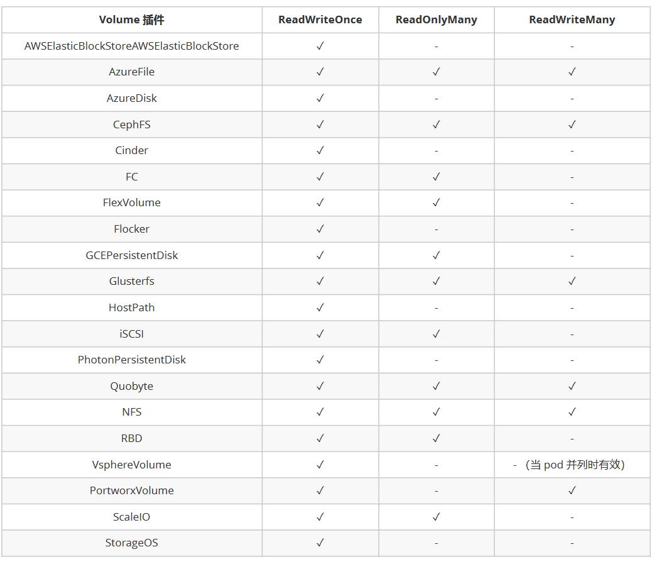The image size is (657, 564).
Task: Click the ReadOnlyMany column header
Action: (x=436, y=20)
